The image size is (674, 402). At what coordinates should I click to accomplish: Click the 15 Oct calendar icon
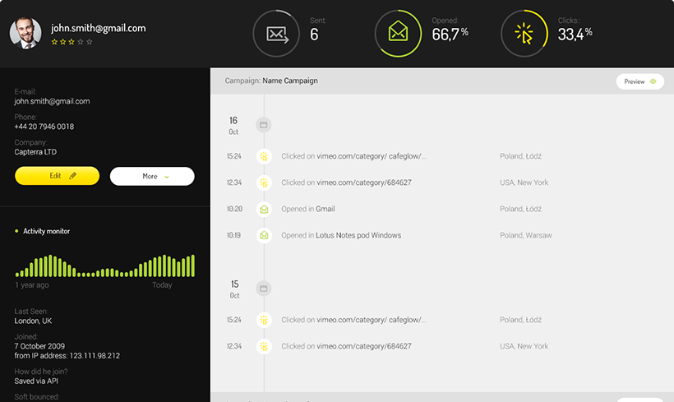point(264,289)
